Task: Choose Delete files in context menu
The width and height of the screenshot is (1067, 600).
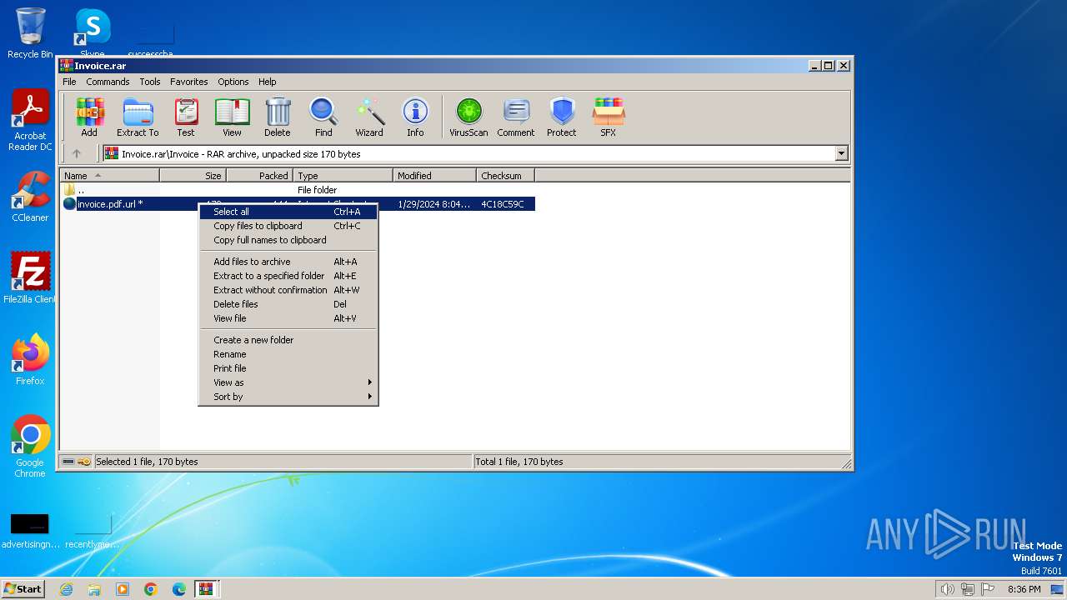Action: (288, 304)
